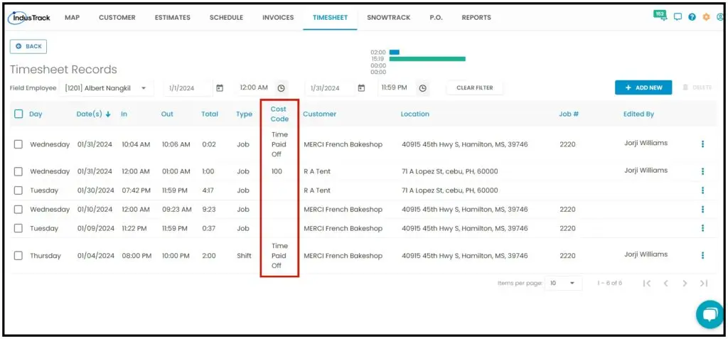Open the end time clock icon
Viewport: 728px width, 339px height.
422,87
